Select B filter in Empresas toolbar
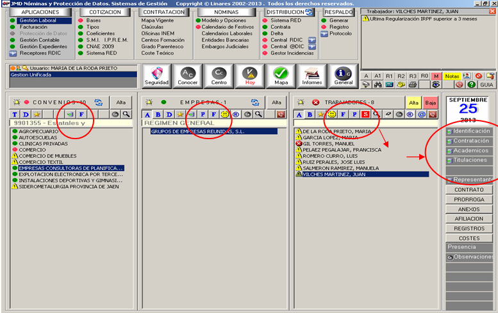498x313 pixels. (158, 114)
